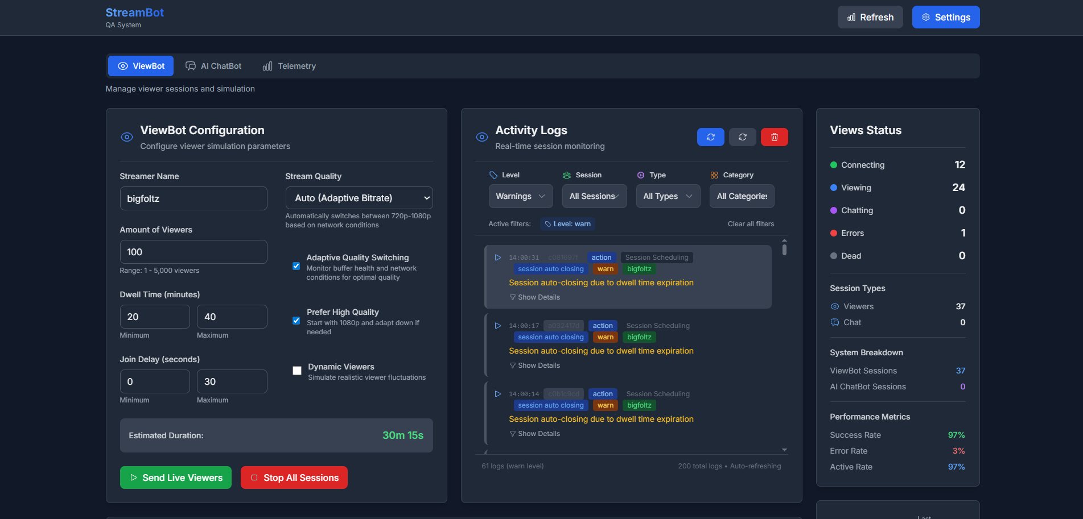Click play icon on the 14:00:14 log entry
1083x519 pixels.
point(497,394)
